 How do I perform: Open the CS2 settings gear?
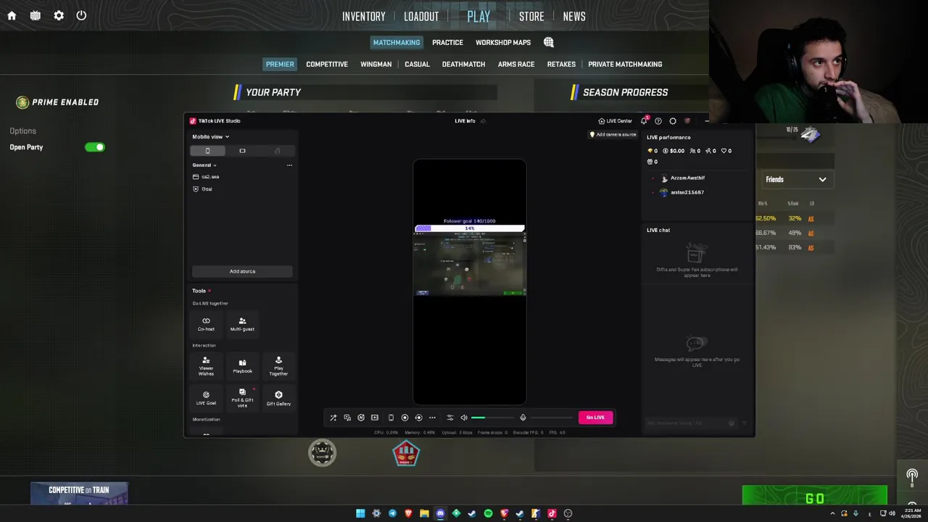[59, 15]
